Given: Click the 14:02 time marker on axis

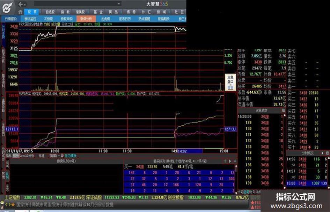Looking at the screenshot, I should click(182, 151).
